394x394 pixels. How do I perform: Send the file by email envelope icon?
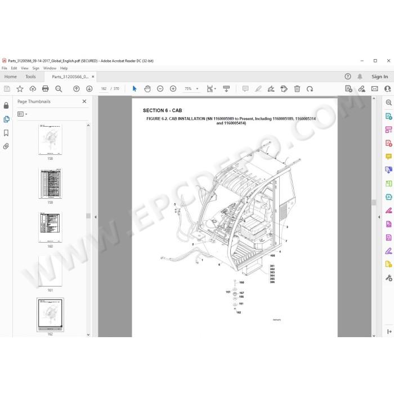tap(375, 89)
